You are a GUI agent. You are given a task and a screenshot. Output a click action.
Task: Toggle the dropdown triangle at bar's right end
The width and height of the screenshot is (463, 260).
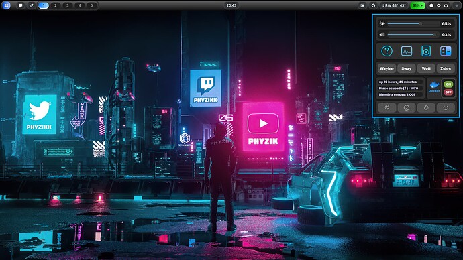click(456, 5)
